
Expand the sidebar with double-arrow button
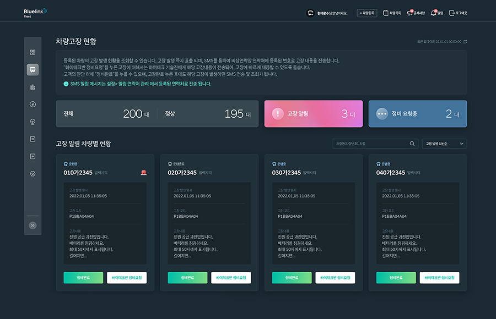point(33,225)
